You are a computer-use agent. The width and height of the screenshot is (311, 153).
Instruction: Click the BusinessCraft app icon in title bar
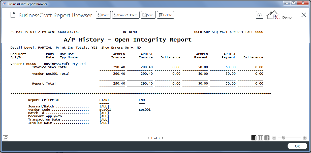(x=4, y=4)
